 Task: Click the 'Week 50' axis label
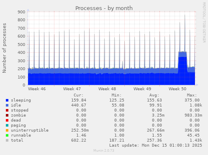177,89
